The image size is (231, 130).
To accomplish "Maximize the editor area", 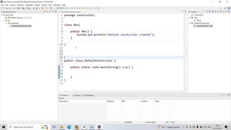I will (186, 11).
